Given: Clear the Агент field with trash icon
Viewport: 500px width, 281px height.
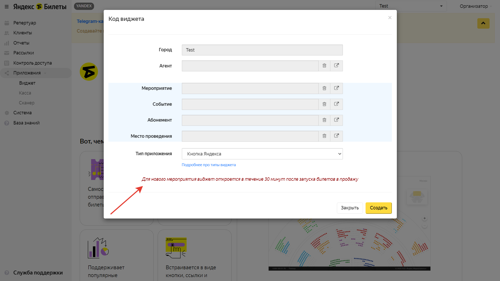Looking at the screenshot, I should coord(324,66).
